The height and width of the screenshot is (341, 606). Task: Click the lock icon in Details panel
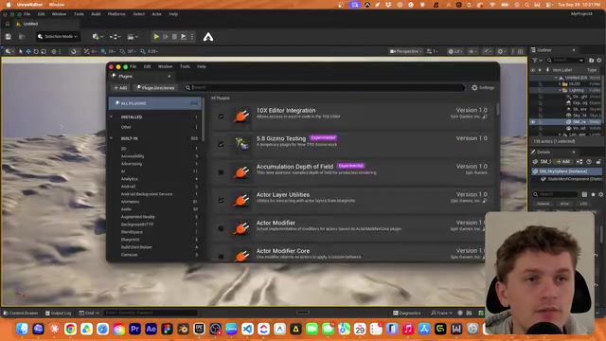(598, 162)
